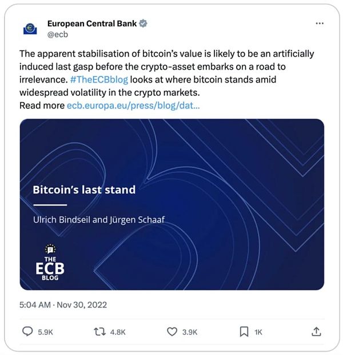Bookmark this tweet with the bookmark icon
The width and height of the screenshot is (343, 355).
(244, 331)
